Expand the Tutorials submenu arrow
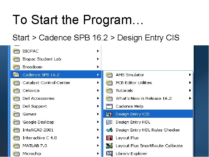The image size is (209, 157). tap(190, 90)
